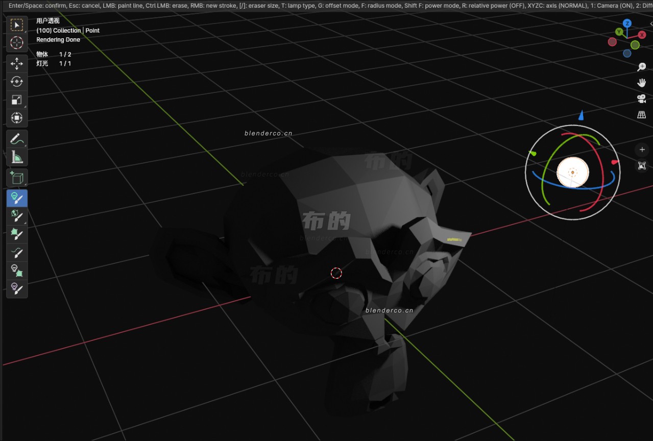Select the globe-and-brush light paint tool
Screen dimensions: 653x441
17,216
